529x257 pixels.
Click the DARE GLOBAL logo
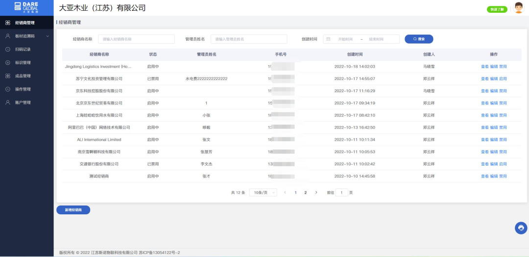tap(26, 7)
